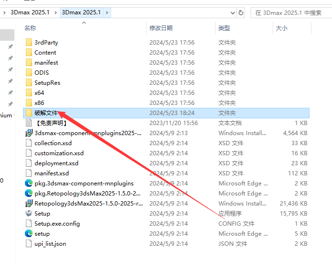Image resolution: width=332 pixels, height=264 pixels.
Task: Click the 21,436 KB size cell
Action: [294, 204]
